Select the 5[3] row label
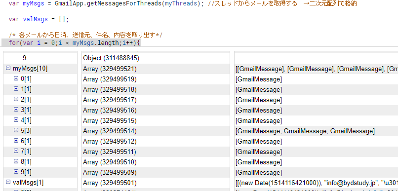This screenshot has width=398, height=191. [26, 131]
